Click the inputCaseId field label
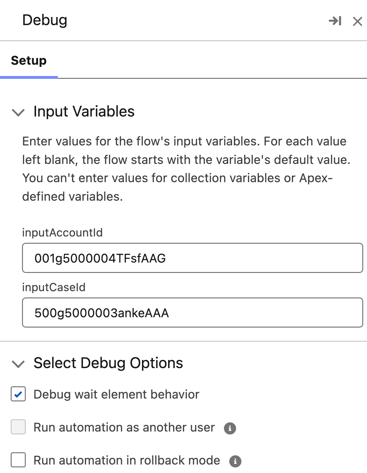 point(54,287)
